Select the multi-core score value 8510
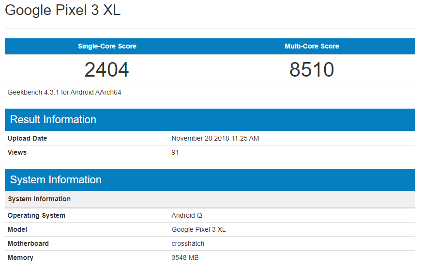 [312, 70]
